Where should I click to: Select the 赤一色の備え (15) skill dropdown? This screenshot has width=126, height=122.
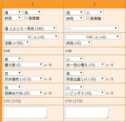[85, 65]
